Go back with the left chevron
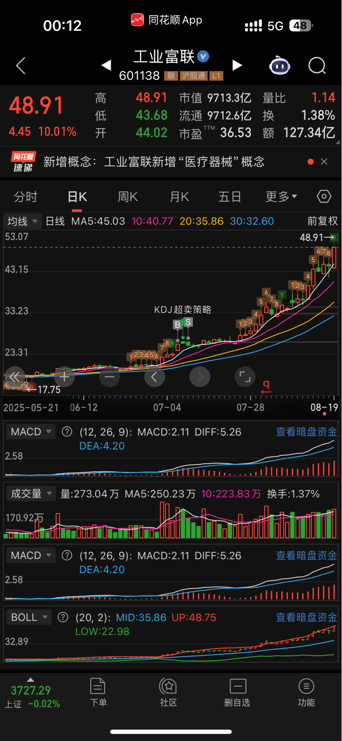The width and height of the screenshot is (342, 741). 21,66
